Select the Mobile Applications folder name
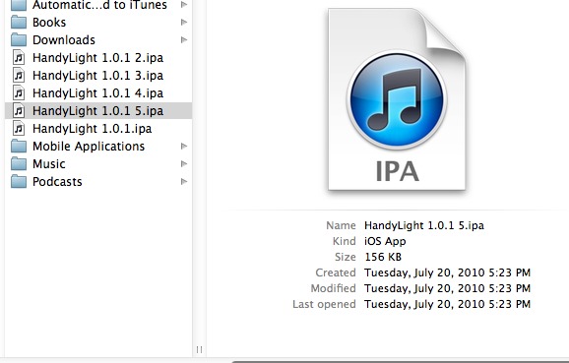The height and width of the screenshot is (363, 569). click(89, 147)
